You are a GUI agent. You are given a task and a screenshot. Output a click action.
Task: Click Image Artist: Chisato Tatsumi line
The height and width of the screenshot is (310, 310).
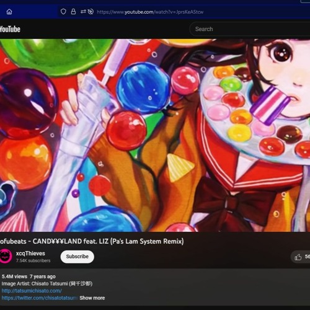[47, 283]
